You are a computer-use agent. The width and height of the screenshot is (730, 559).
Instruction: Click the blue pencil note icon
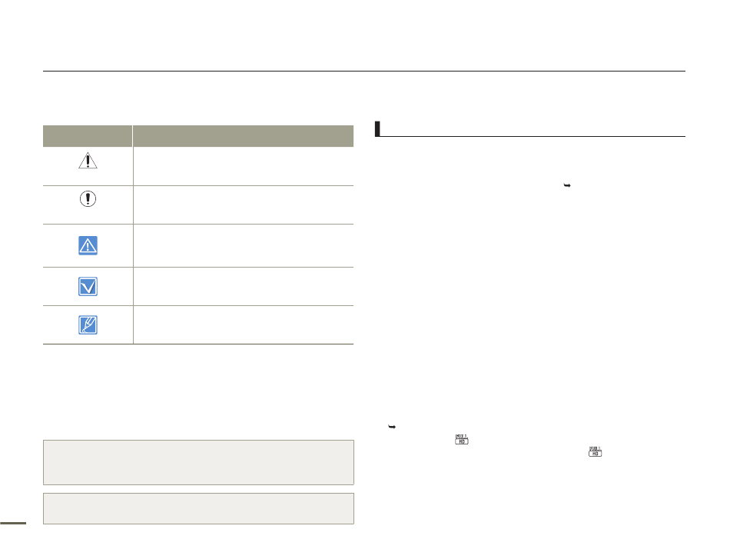pyautogui.click(x=88, y=325)
